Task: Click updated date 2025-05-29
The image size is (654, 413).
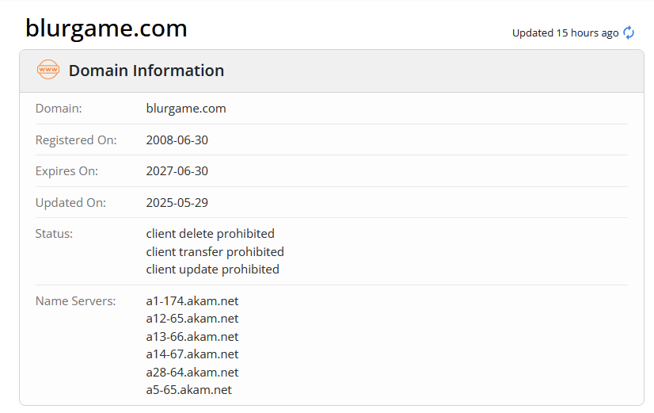Action: coord(177,202)
